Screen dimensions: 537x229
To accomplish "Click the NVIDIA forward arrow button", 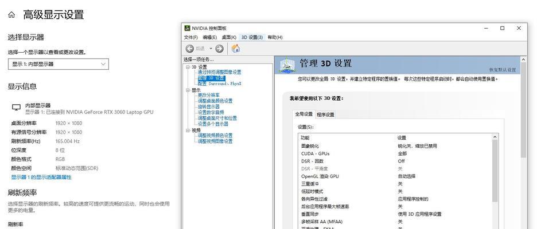I will click(220, 49).
